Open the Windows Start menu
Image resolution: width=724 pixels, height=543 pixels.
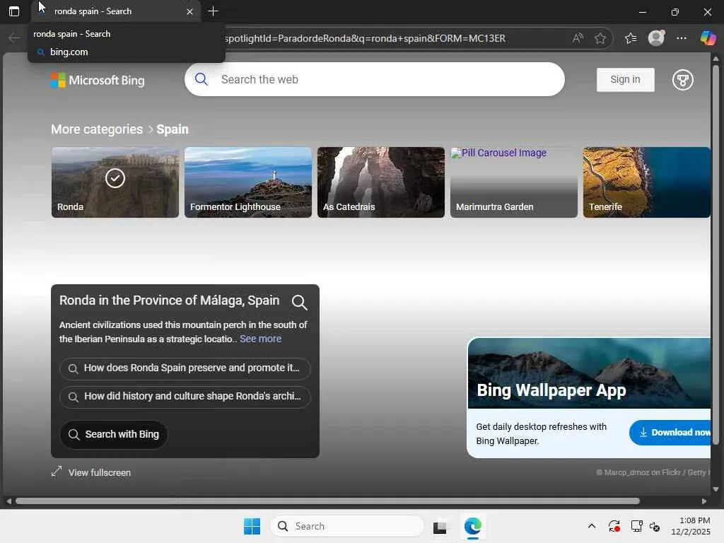pos(252,526)
